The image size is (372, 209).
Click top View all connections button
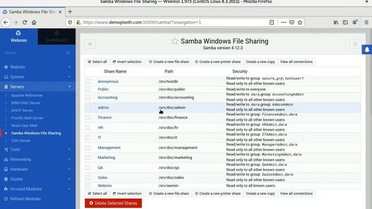pyautogui.click(x=296, y=62)
